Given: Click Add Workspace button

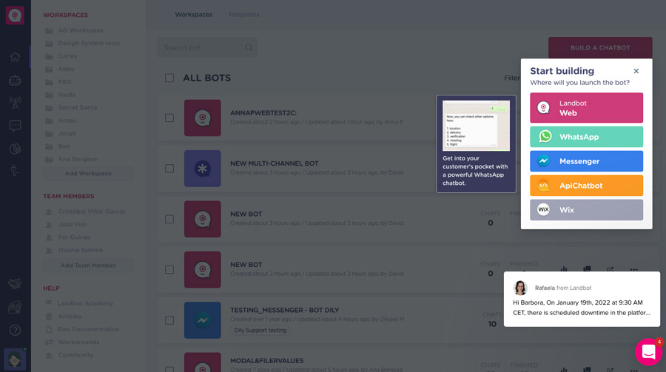Looking at the screenshot, I should pyautogui.click(x=88, y=173).
